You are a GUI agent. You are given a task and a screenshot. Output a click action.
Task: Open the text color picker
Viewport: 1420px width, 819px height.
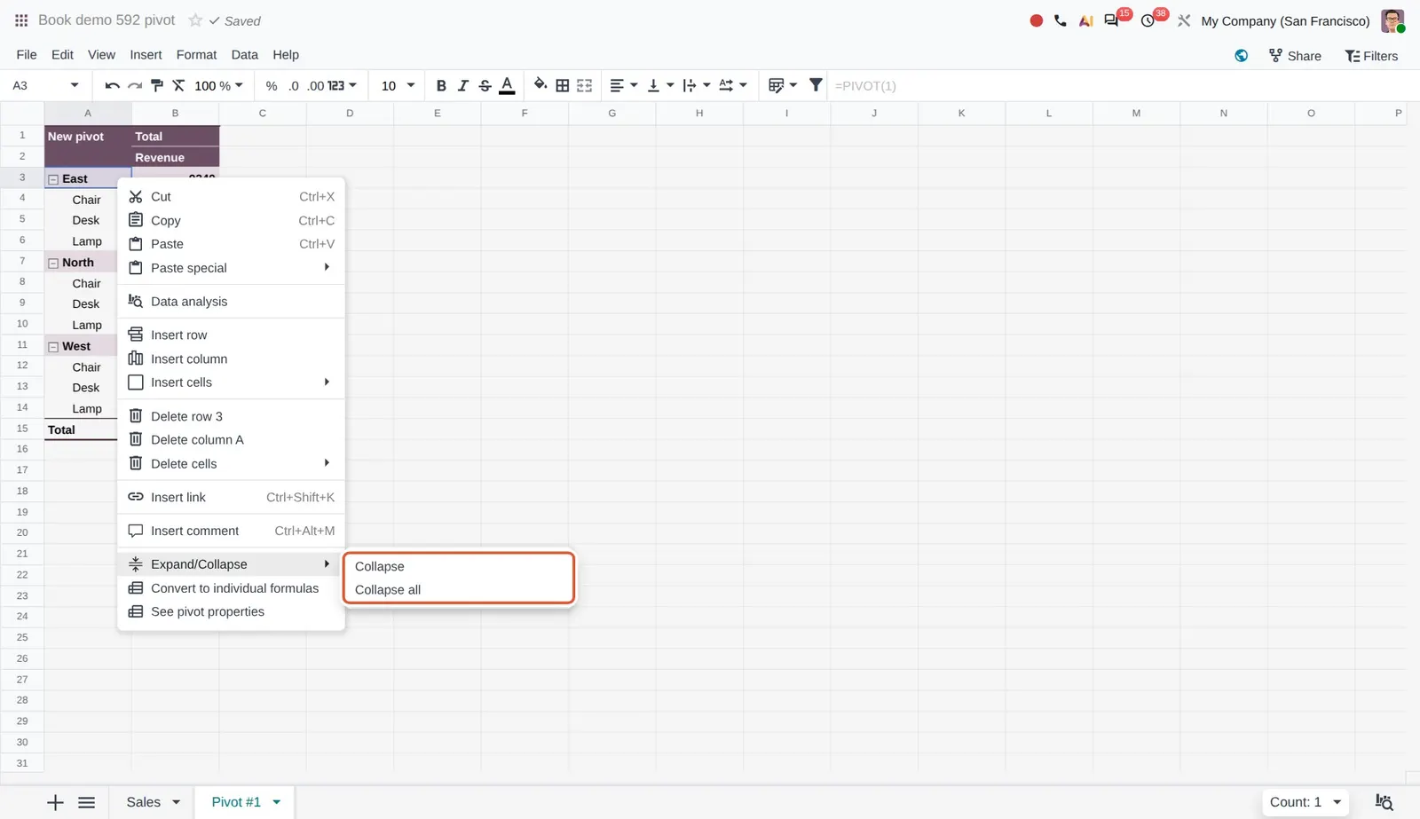pyautogui.click(x=507, y=86)
